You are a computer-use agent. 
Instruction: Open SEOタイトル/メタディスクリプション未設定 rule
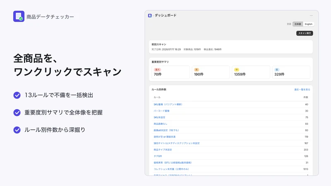click(x=177, y=143)
